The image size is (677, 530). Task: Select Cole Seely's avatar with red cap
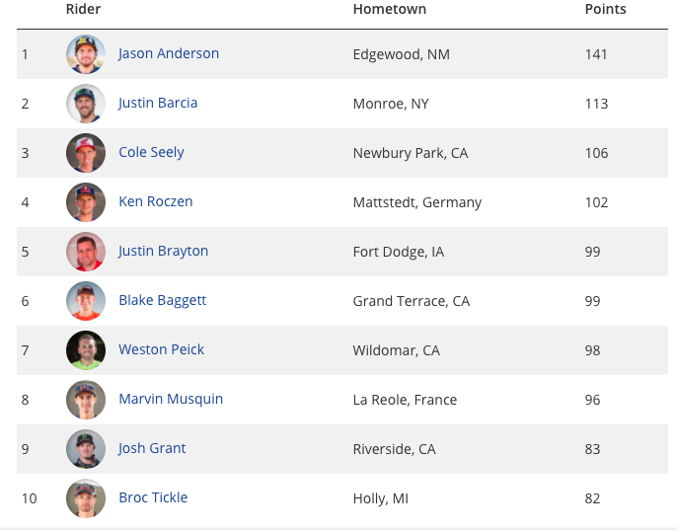pyautogui.click(x=86, y=152)
